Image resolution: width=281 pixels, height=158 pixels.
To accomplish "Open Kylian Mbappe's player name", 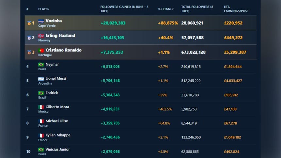I will click(58, 135).
